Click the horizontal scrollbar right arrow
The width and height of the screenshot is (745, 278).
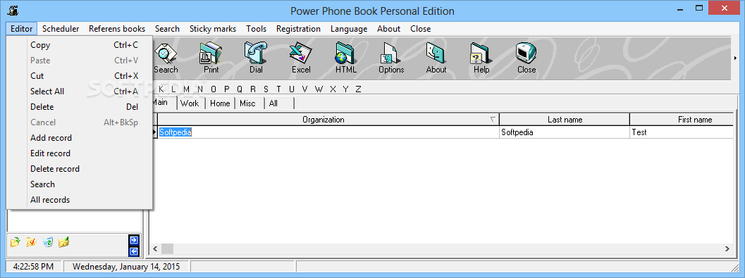tap(727, 248)
